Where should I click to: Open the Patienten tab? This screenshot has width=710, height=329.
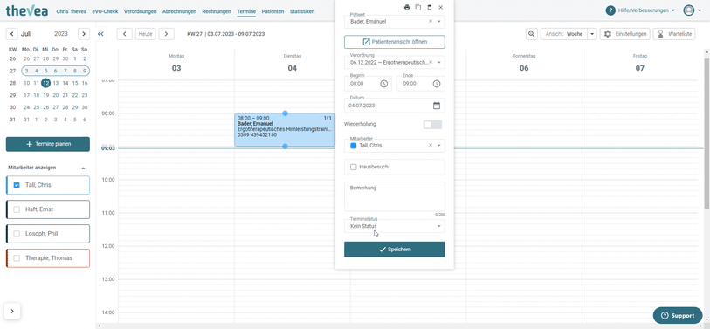click(x=273, y=11)
